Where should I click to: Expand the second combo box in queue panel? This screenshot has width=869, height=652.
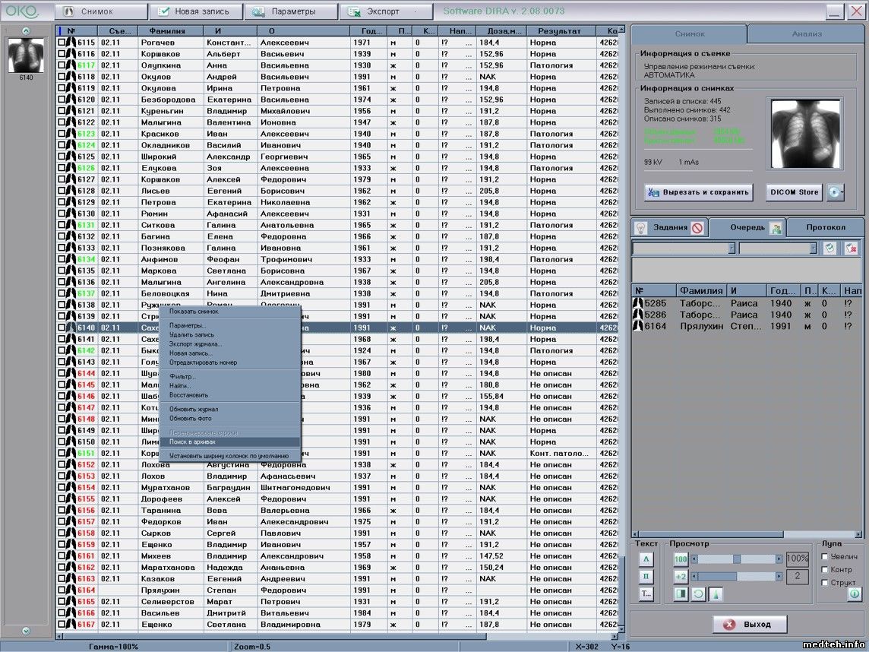(x=813, y=248)
